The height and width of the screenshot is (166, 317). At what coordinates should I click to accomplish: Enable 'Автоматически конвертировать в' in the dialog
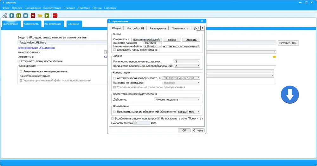click(114, 78)
